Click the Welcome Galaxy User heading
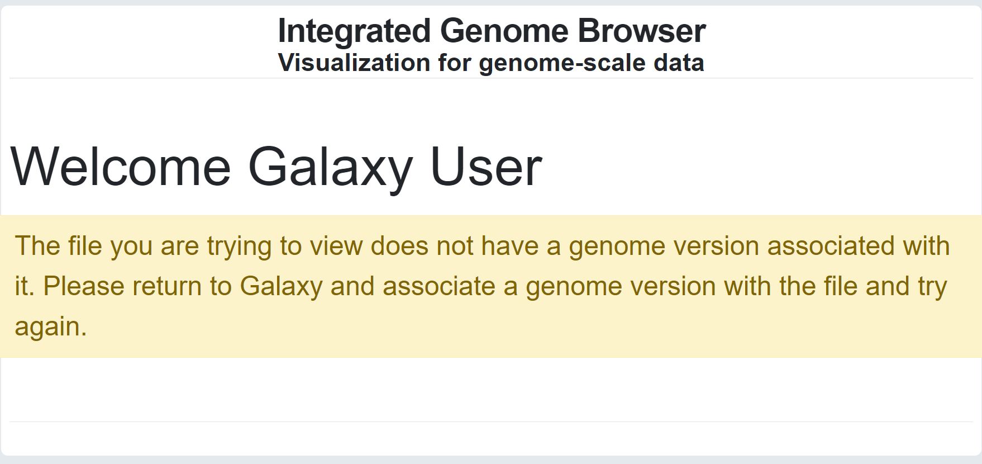The height and width of the screenshot is (464, 982). click(276, 166)
